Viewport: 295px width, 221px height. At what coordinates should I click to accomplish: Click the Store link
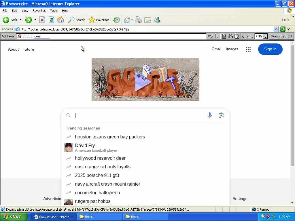point(29,49)
